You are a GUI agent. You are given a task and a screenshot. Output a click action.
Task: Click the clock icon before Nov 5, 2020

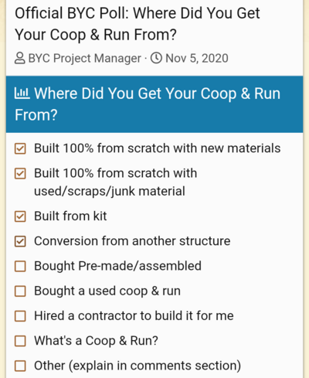pyautogui.click(x=156, y=58)
